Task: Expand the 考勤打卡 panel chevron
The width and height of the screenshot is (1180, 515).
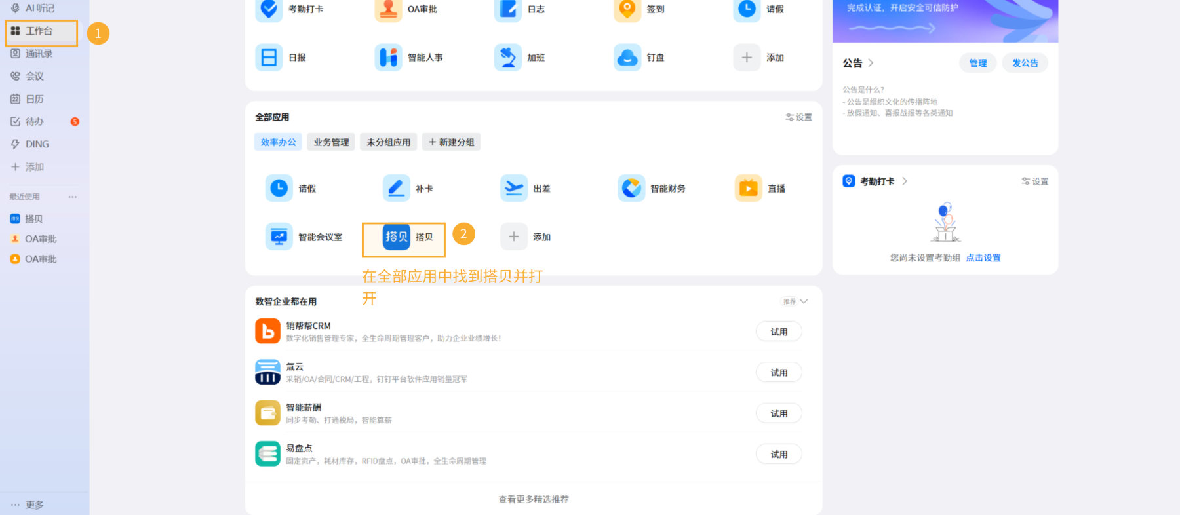Action: [905, 181]
